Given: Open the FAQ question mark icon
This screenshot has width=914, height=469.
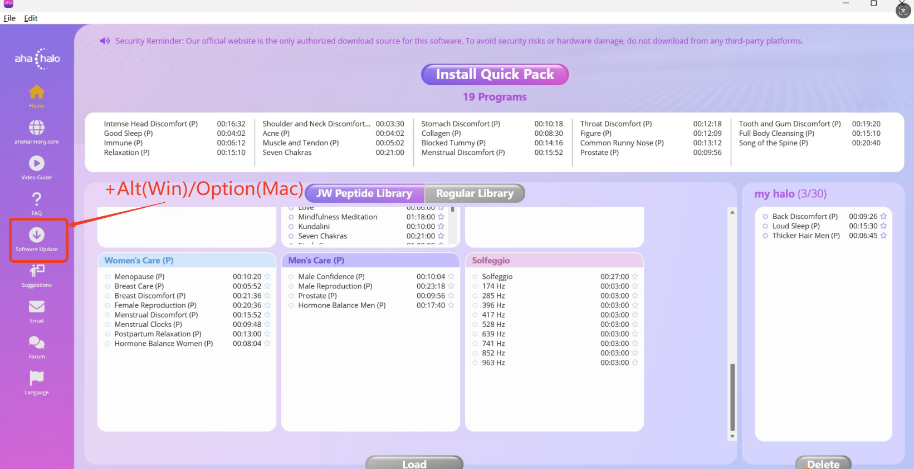Looking at the screenshot, I should (x=37, y=199).
